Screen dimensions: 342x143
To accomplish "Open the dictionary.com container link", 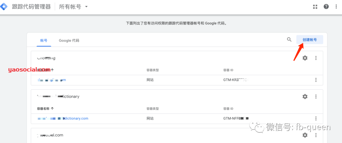I will [63, 118].
